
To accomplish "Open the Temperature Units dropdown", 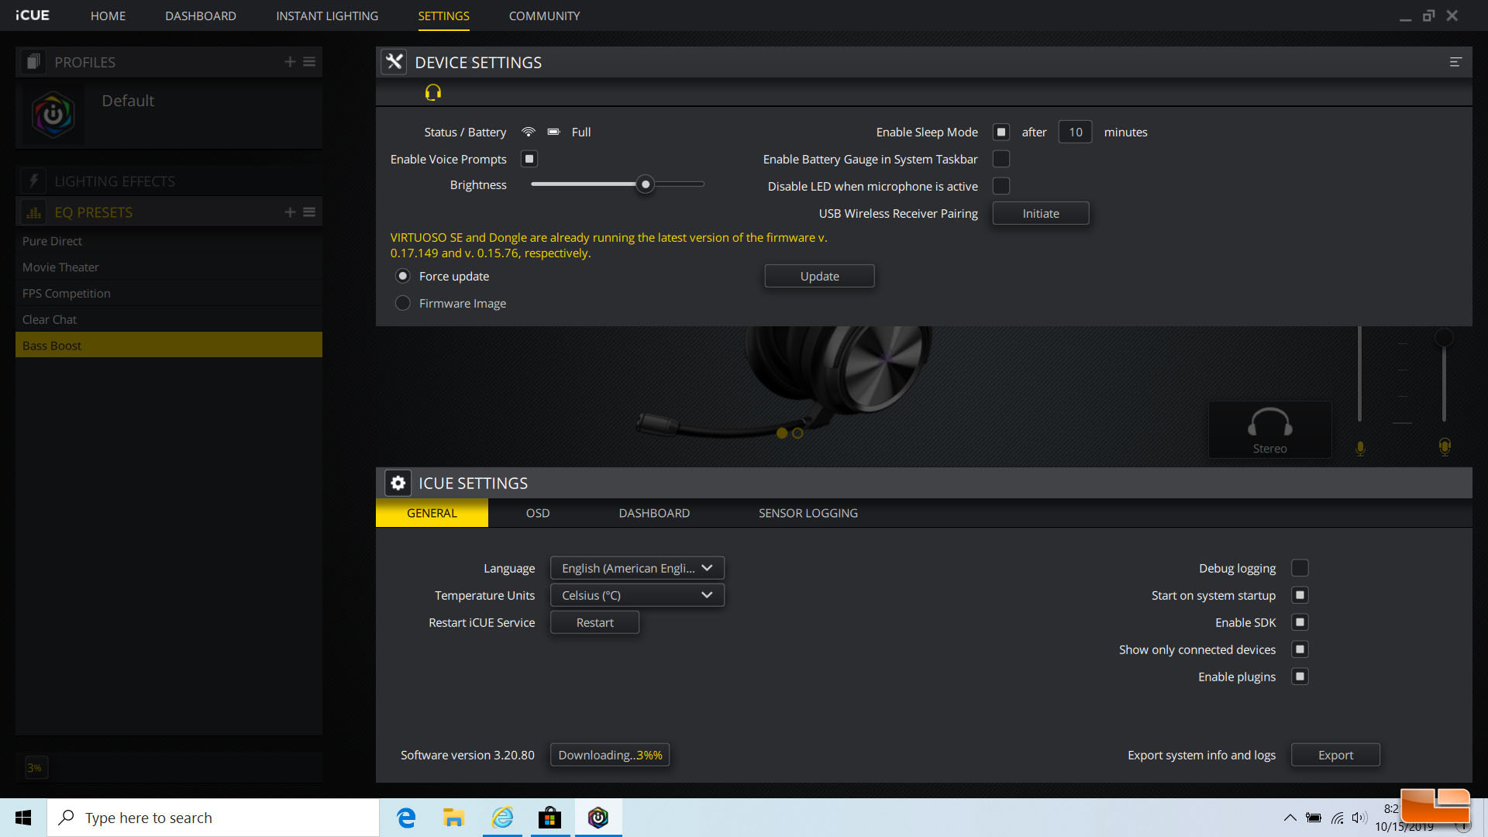I will [637, 595].
